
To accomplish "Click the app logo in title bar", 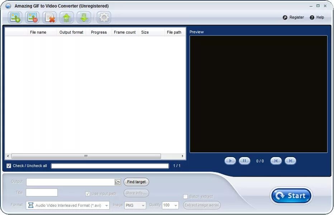I will click(x=8, y=6).
